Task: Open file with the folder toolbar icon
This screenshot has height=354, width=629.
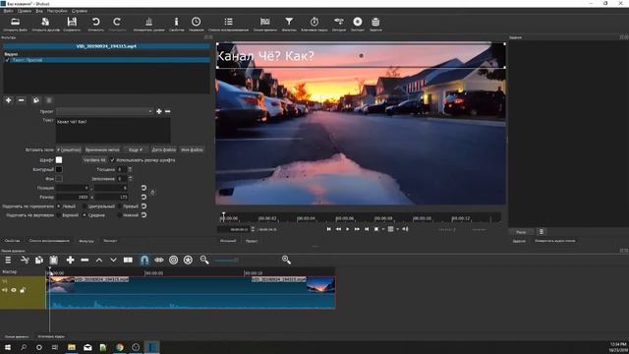Action: point(16,22)
